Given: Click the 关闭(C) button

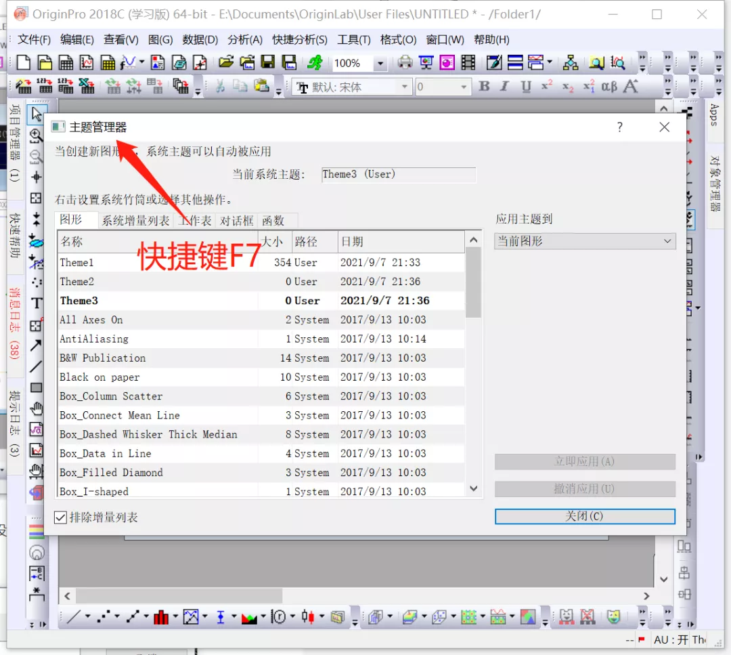Looking at the screenshot, I should coord(585,516).
